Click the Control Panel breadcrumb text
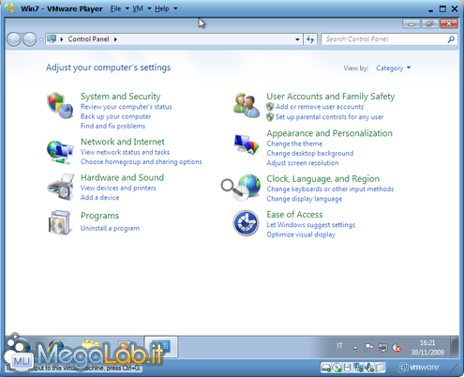This screenshot has height=377, width=464. pos(88,39)
